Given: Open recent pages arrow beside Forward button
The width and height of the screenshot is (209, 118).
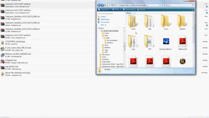Looking at the screenshot, I should point(105,5).
